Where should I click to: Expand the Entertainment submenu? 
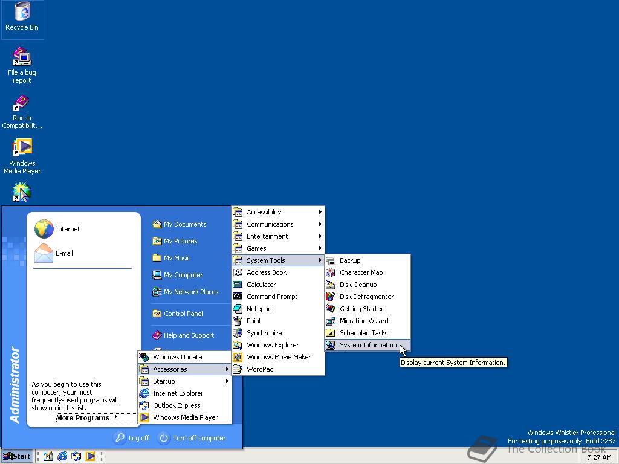(278, 236)
